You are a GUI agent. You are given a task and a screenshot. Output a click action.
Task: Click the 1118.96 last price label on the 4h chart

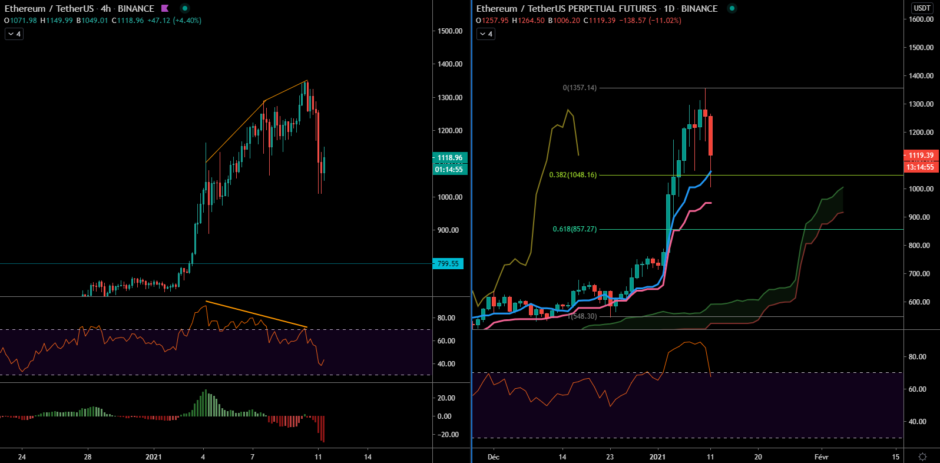pyautogui.click(x=450, y=158)
